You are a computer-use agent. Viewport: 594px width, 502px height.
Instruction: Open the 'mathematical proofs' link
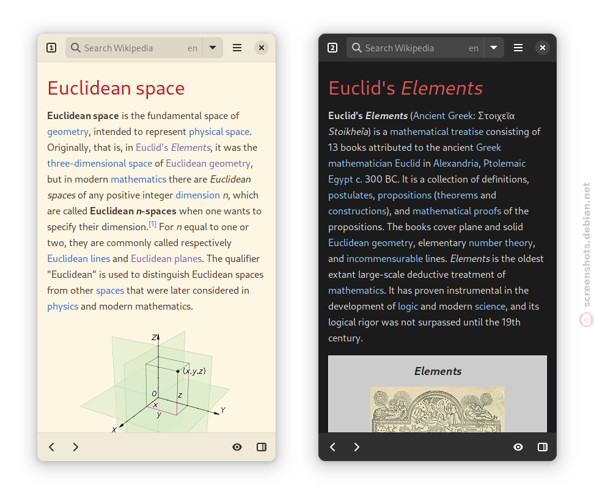(457, 211)
